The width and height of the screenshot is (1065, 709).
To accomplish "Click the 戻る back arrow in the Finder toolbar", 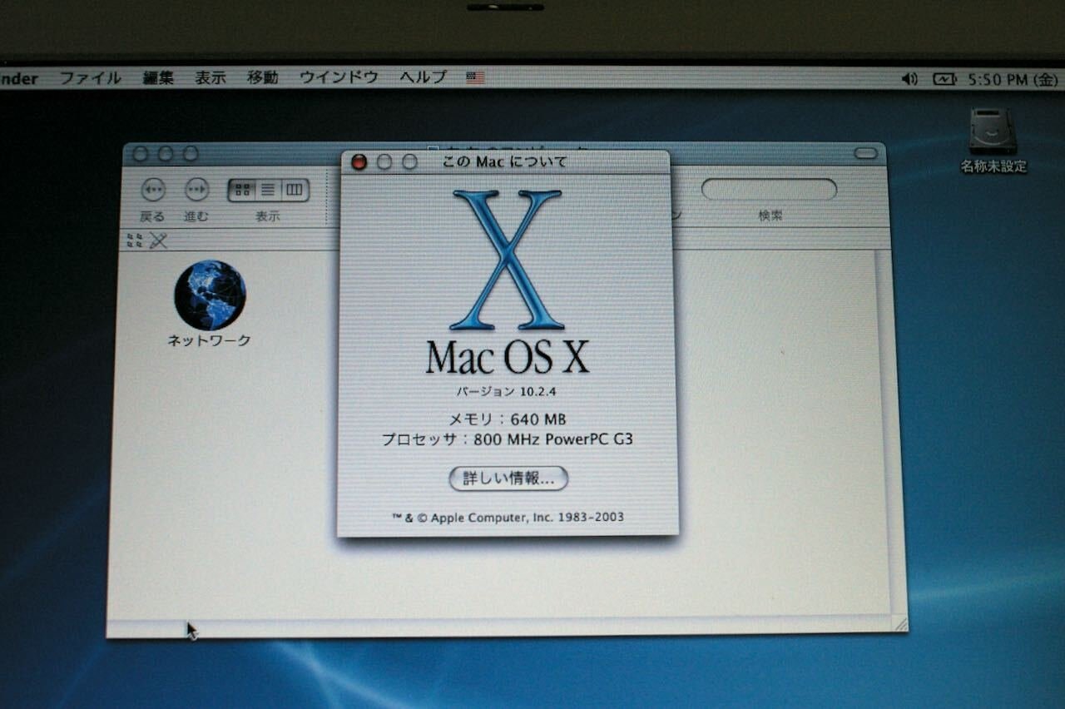I will click(x=153, y=191).
